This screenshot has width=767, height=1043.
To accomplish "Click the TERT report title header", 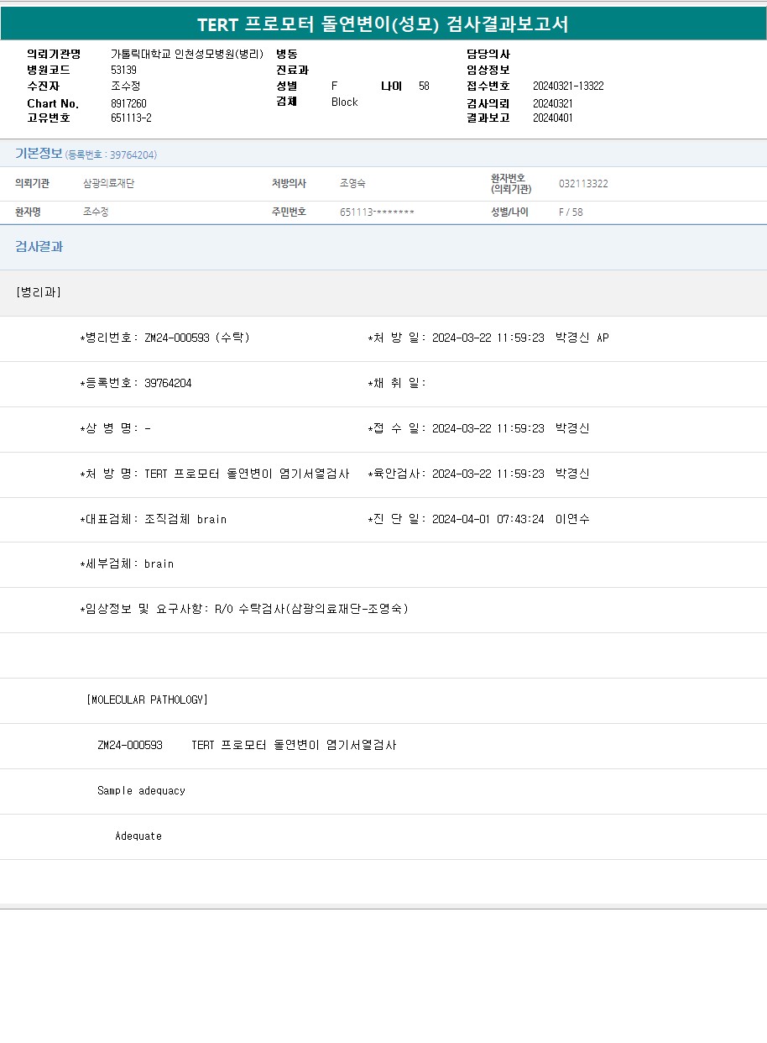I will (x=383, y=24).
